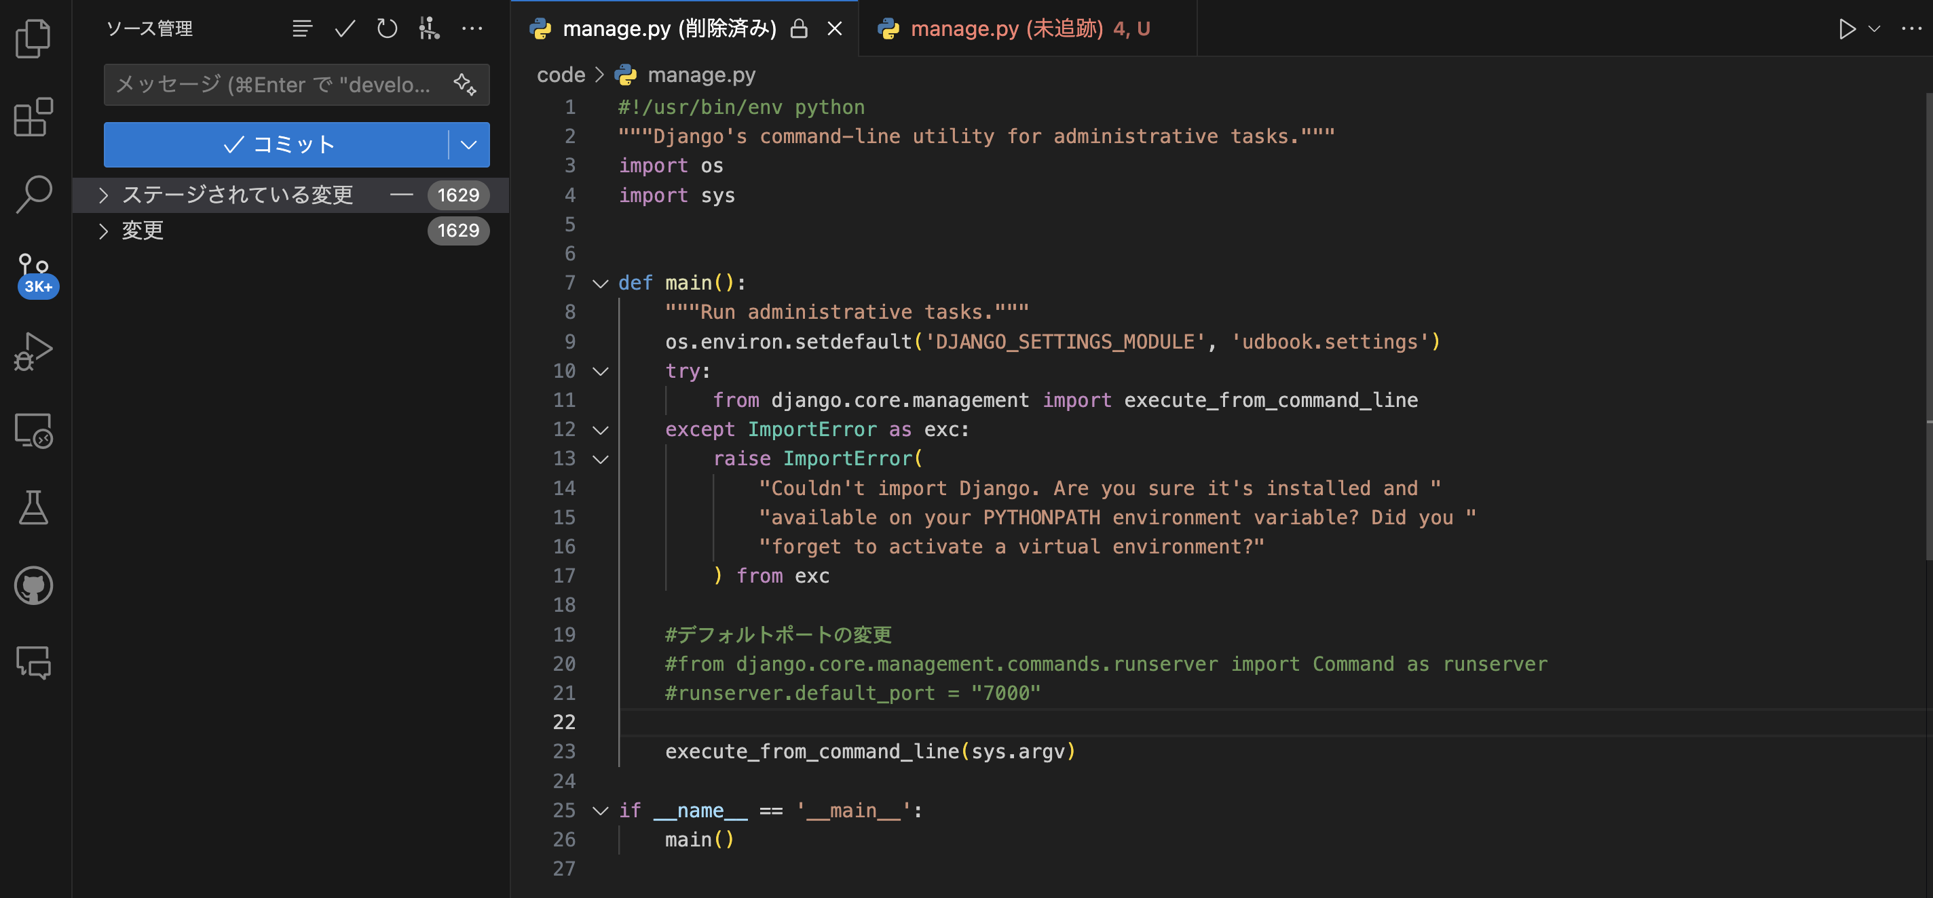
Task: Click the lock icon on manage.py tab
Action: (799, 29)
